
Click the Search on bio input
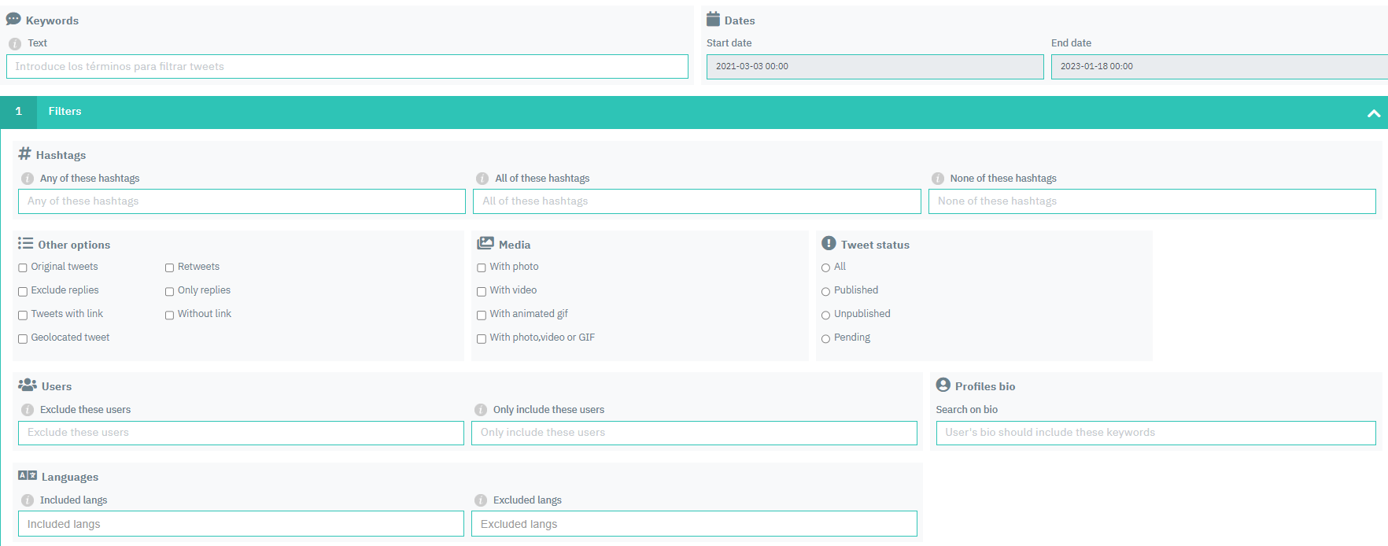pos(1156,433)
